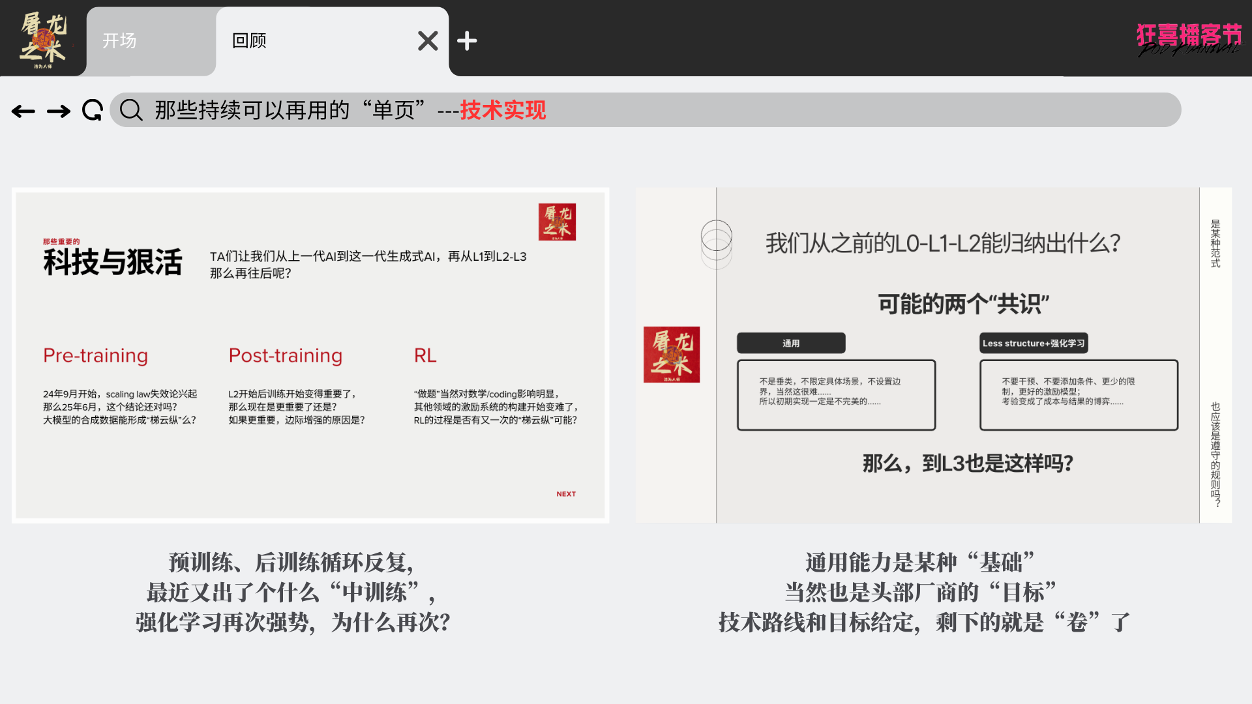Click the reload page icon

coord(93,111)
